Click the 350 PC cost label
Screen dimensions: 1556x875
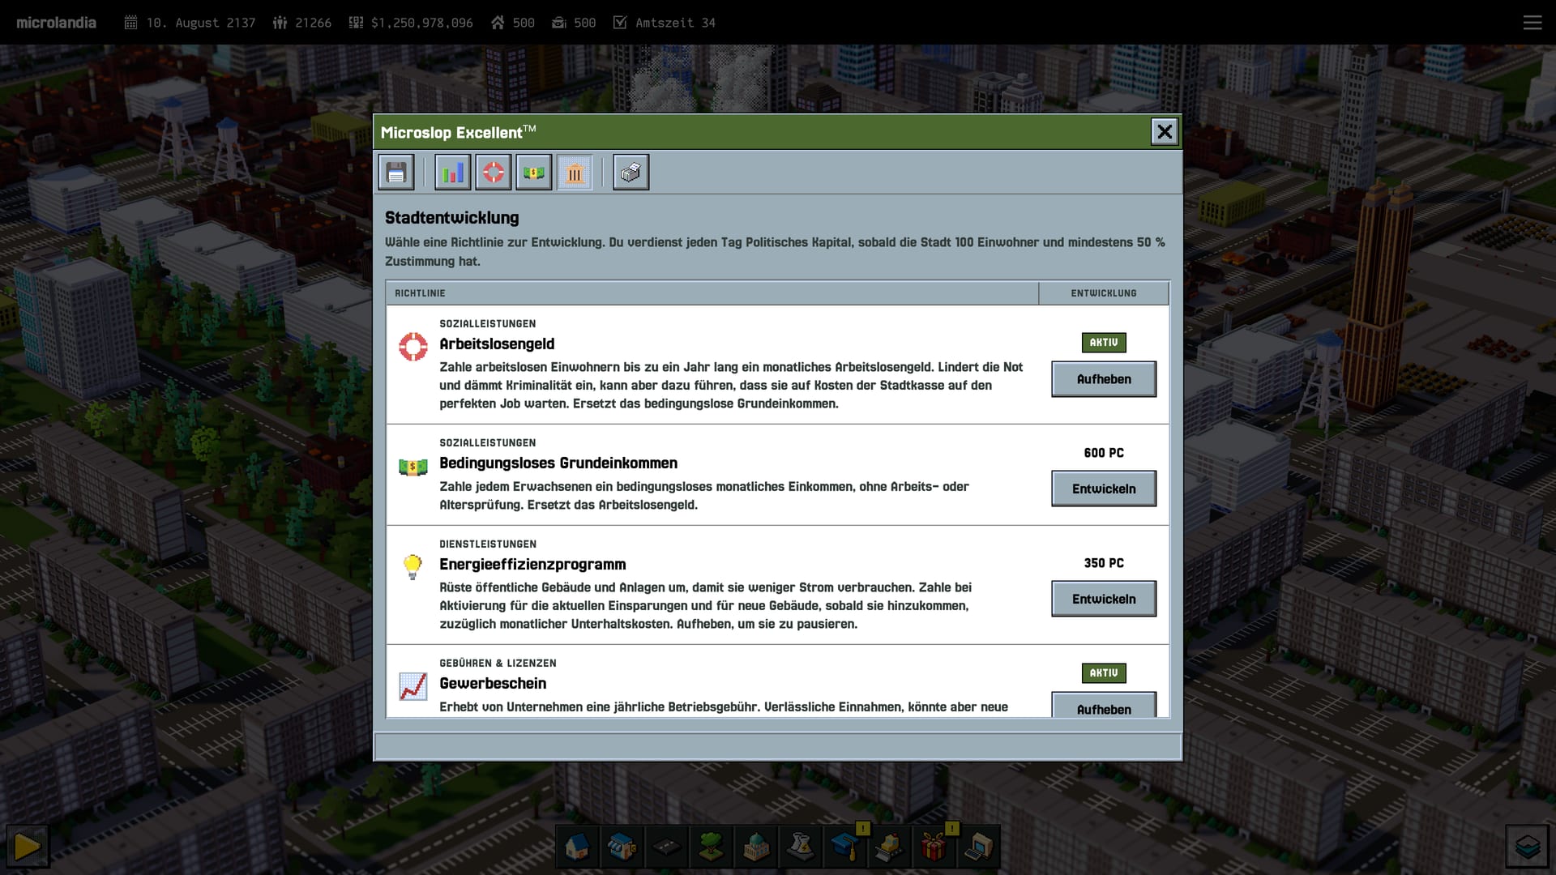tap(1104, 563)
